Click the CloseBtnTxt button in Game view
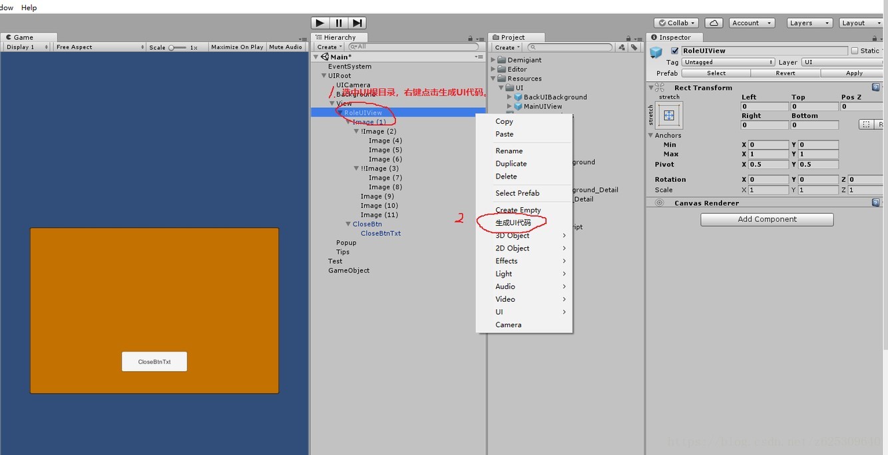The image size is (888, 455). pos(154,362)
